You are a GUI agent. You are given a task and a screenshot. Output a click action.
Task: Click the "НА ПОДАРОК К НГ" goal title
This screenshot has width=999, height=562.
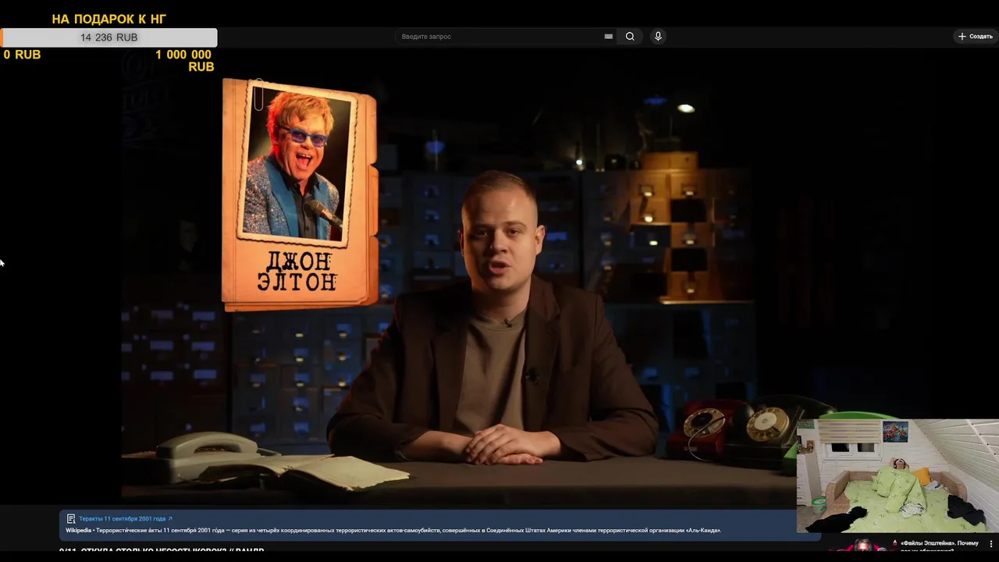pyautogui.click(x=109, y=19)
